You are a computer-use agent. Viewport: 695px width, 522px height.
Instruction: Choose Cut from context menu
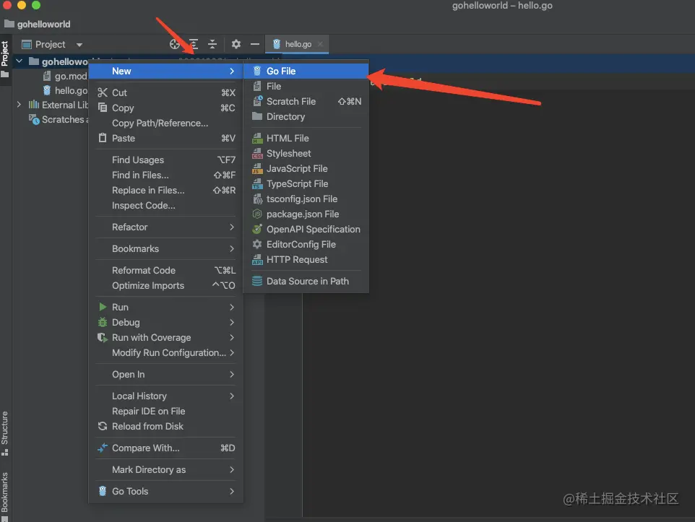(x=166, y=92)
